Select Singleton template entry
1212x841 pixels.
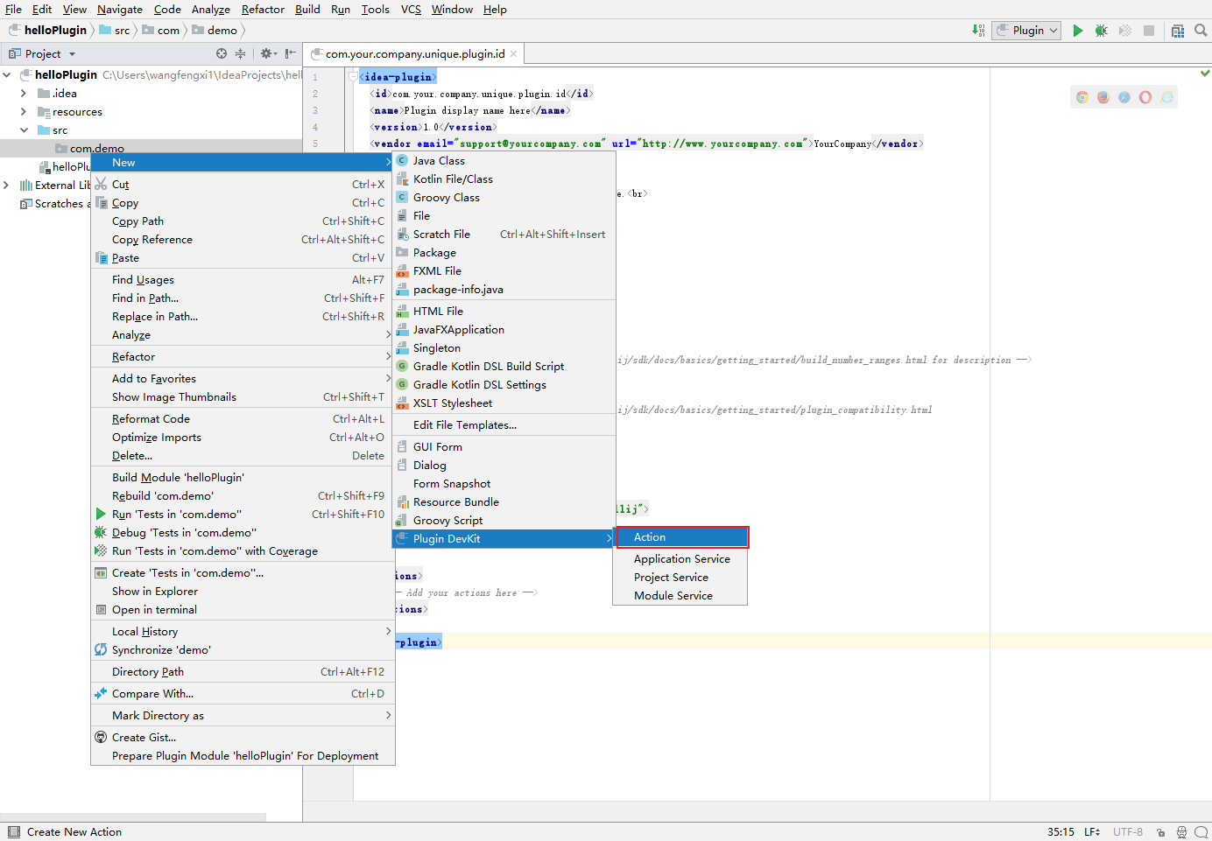pyautogui.click(x=504, y=347)
